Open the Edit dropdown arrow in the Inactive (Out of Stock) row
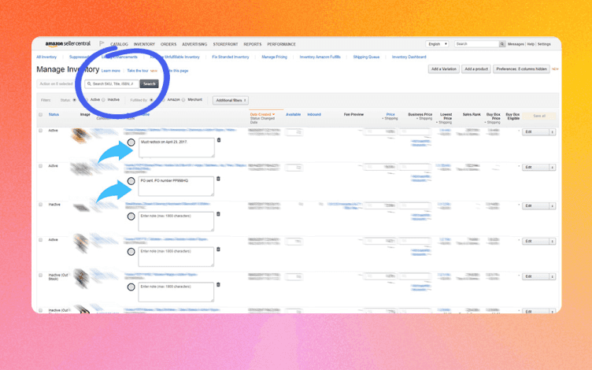The height and width of the screenshot is (370, 592). pos(553,277)
